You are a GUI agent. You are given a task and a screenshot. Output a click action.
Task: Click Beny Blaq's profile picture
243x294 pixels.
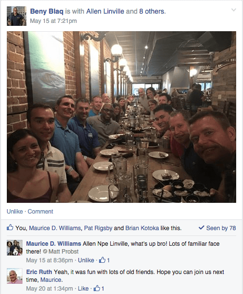tap(17, 16)
